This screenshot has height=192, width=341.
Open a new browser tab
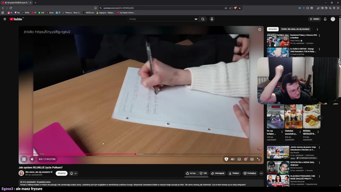pos(35,3)
